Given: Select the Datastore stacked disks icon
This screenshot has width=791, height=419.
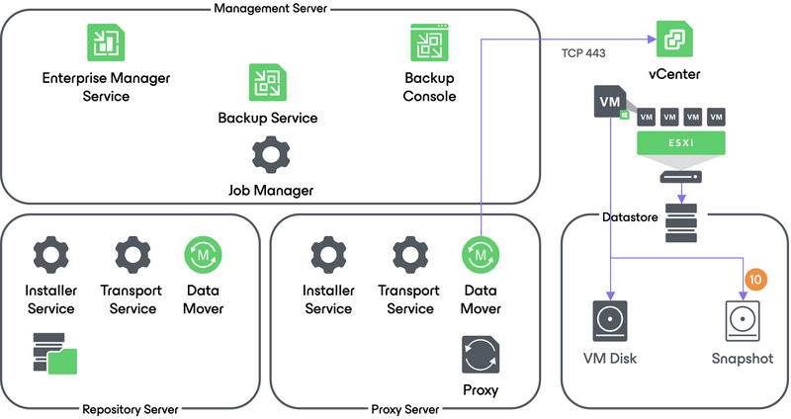Looking at the screenshot, I should (x=681, y=223).
